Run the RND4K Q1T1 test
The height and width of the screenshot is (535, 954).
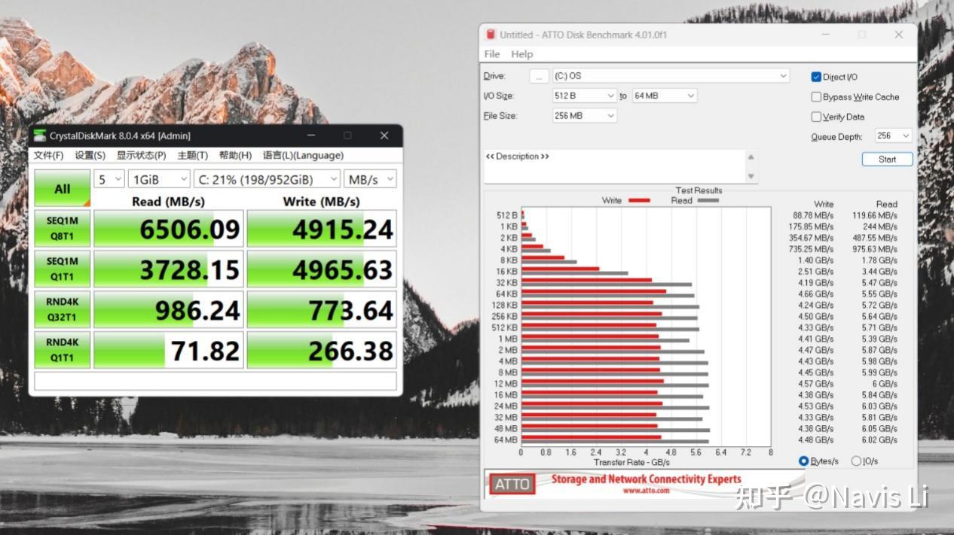pyautogui.click(x=63, y=351)
